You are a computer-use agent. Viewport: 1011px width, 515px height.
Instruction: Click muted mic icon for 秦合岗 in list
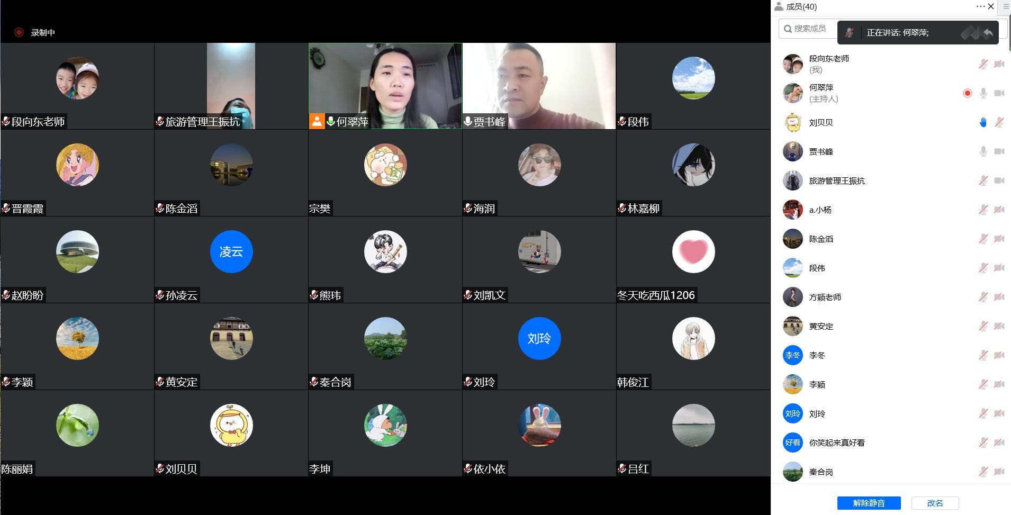(x=983, y=472)
